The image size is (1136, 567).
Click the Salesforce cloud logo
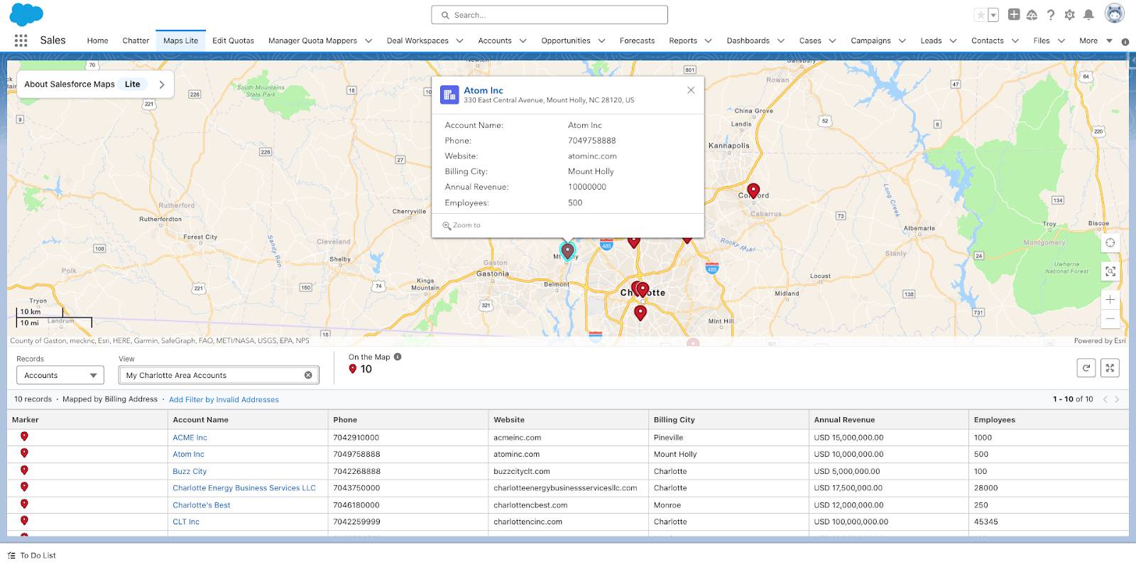point(26,14)
